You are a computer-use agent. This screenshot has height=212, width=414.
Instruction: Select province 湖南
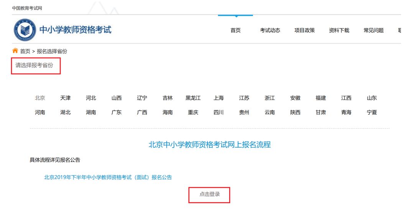pyautogui.click(x=91, y=112)
